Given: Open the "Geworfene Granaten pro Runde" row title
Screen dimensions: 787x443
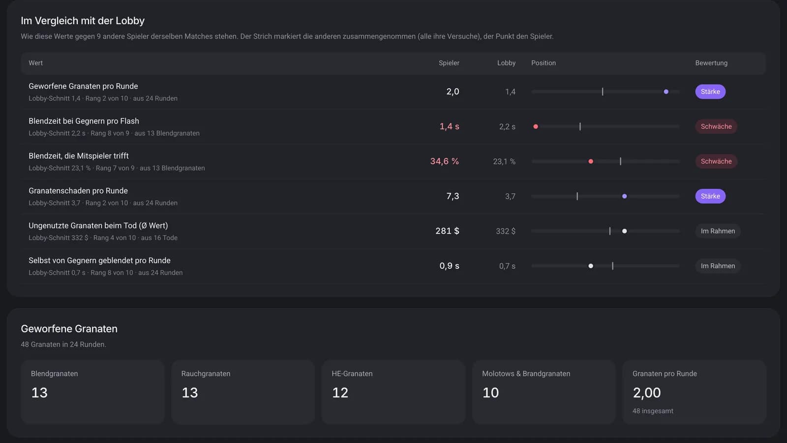Looking at the screenshot, I should point(83,86).
